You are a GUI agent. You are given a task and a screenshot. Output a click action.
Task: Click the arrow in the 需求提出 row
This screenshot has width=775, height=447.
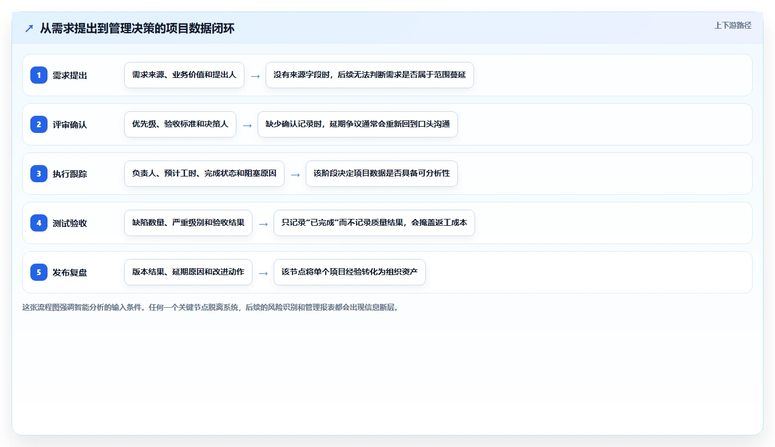[x=255, y=76]
